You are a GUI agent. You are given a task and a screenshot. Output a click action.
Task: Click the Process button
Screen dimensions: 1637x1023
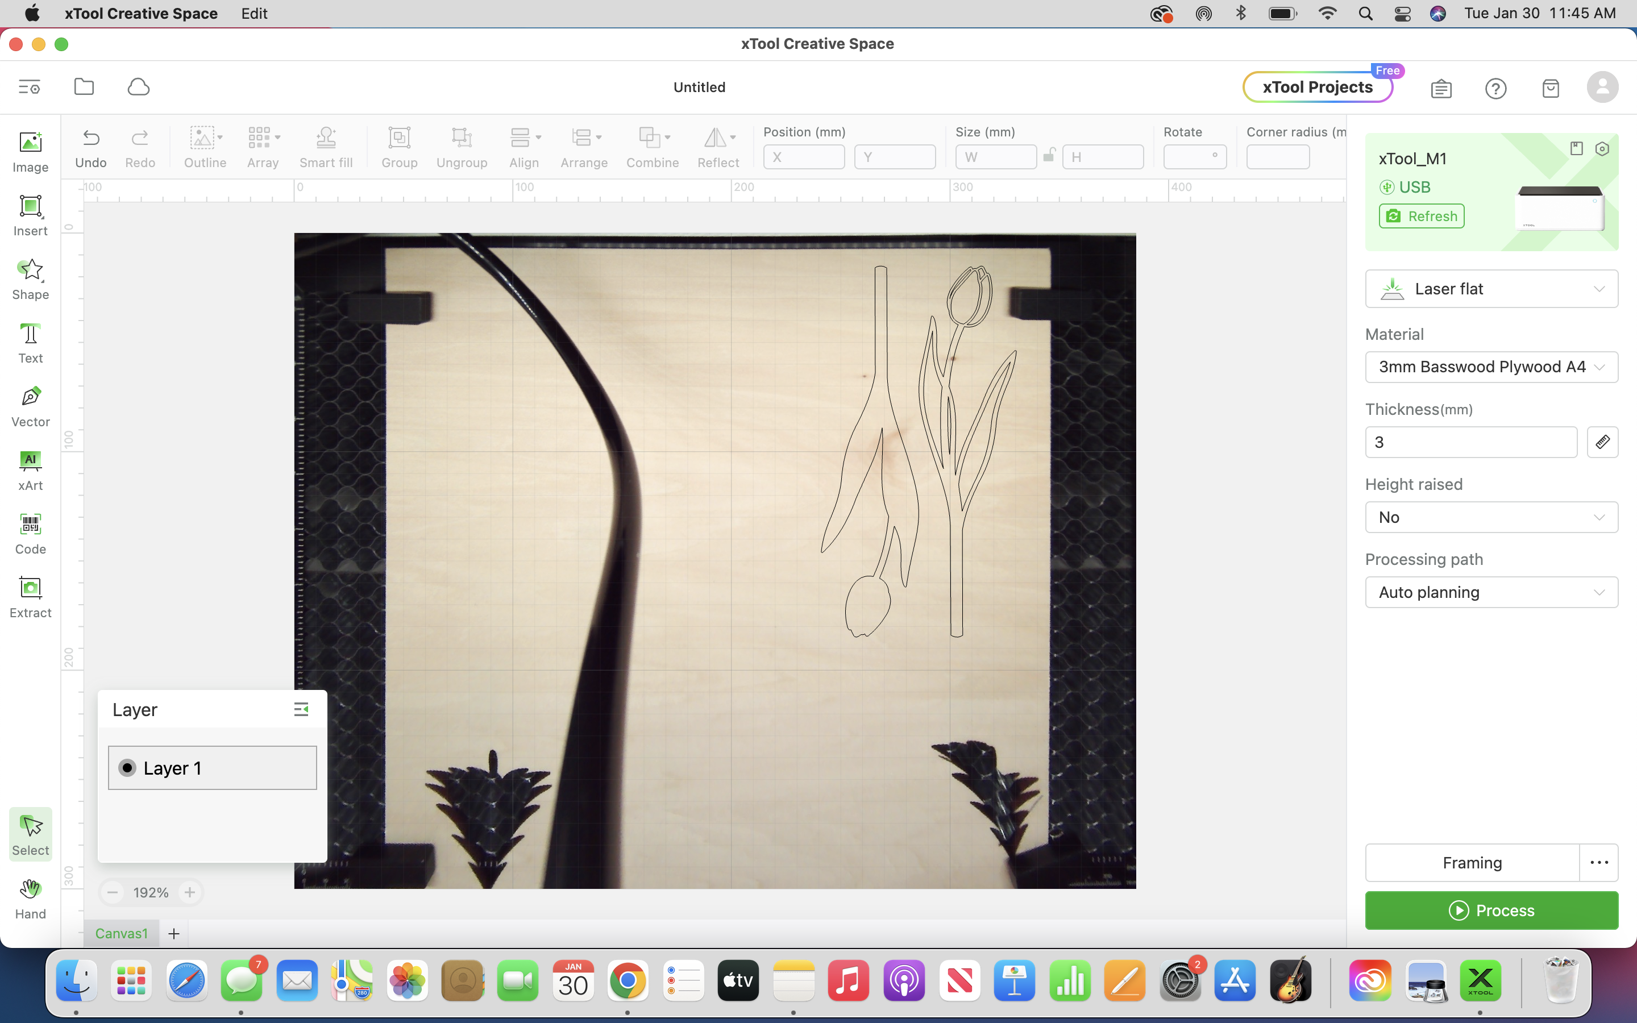(x=1491, y=910)
